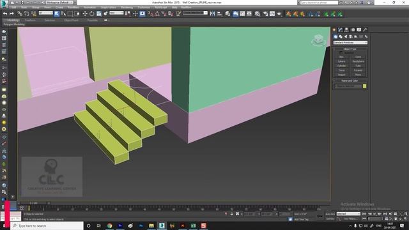This screenshot has height=230, width=409.
Task: Toggle Auto Key animation mode
Action: [x=330, y=214]
